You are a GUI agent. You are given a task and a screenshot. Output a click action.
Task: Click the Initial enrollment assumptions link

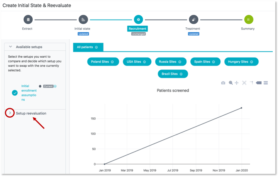[x=29, y=93]
